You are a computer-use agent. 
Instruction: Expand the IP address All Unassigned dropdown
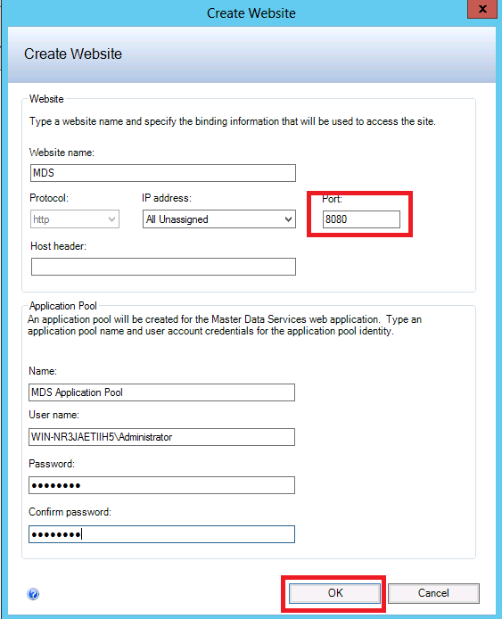219,219
